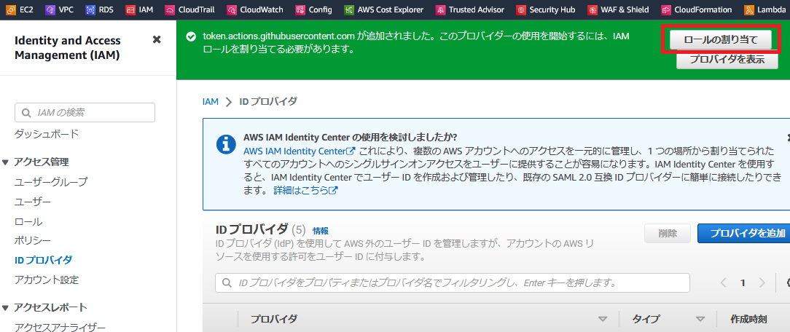790x332 pixels.
Task: Collapse the アクセスレポート section
Action: (5, 307)
